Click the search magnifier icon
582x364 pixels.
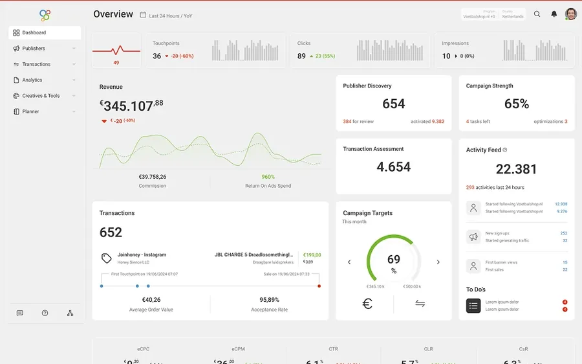click(x=537, y=14)
